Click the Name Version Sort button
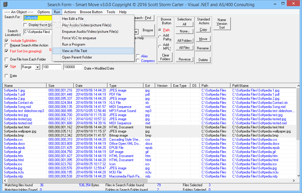 coord(222,24)
